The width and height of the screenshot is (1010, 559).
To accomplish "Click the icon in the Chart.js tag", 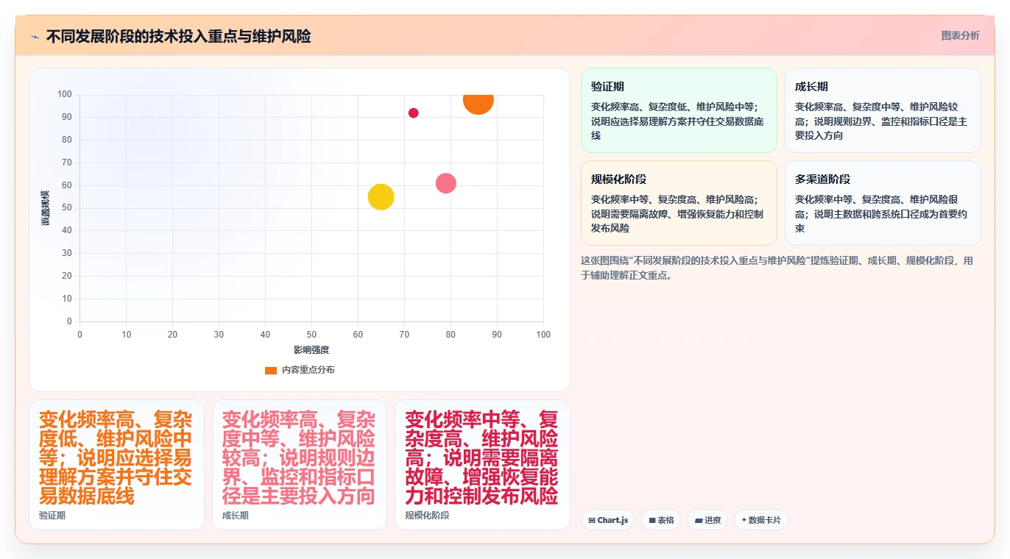I will (x=592, y=520).
